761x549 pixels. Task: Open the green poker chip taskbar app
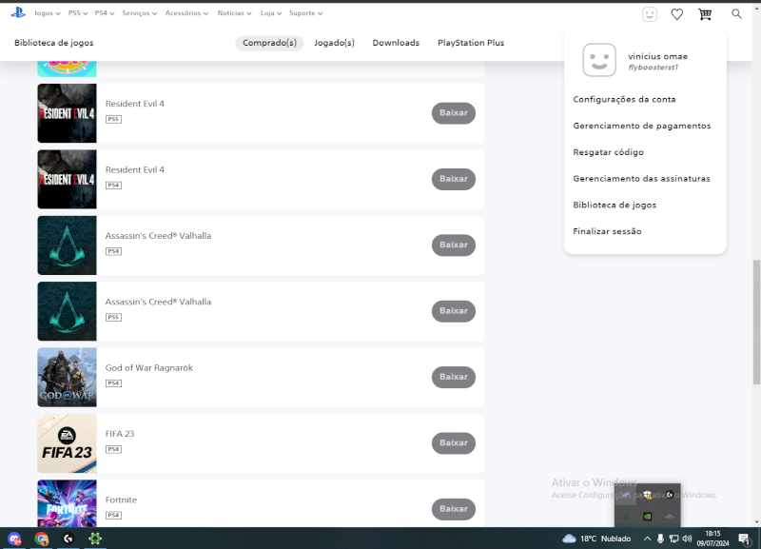tap(95, 539)
